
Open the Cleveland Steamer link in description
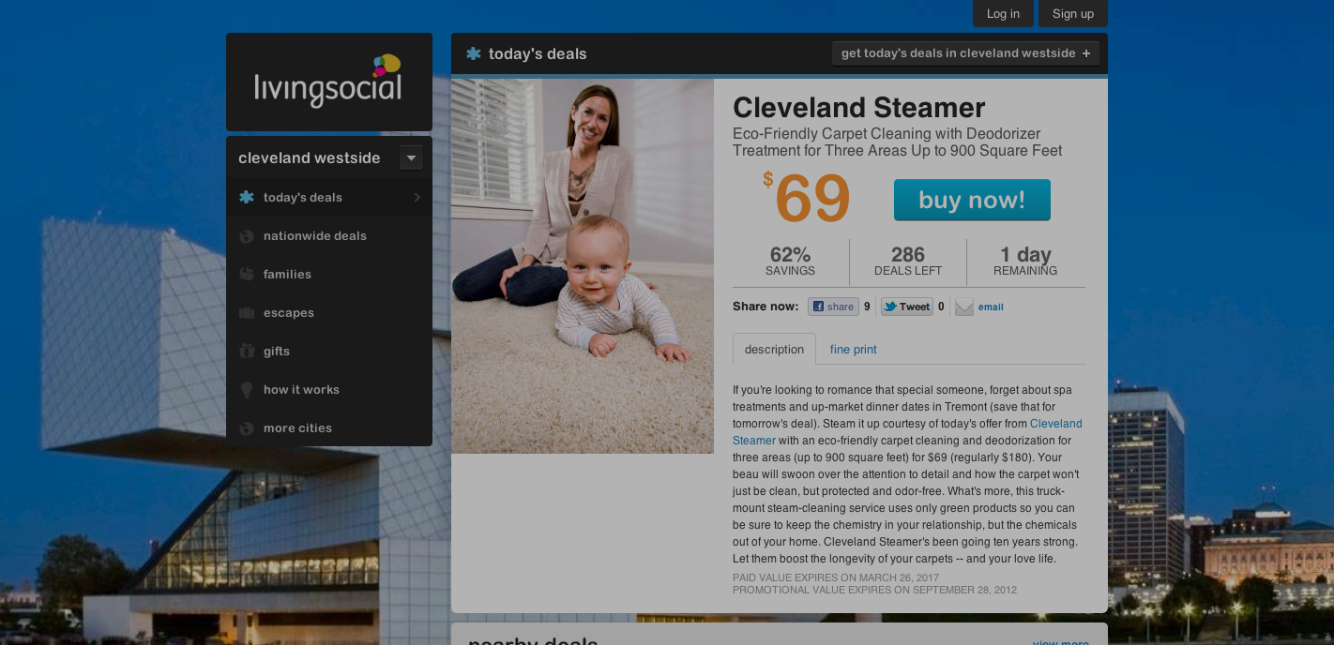click(1055, 424)
